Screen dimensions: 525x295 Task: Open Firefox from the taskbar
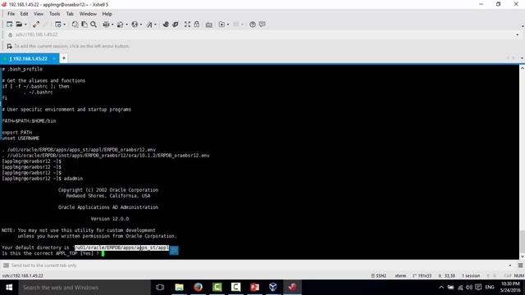pyautogui.click(x=199, y=288)
